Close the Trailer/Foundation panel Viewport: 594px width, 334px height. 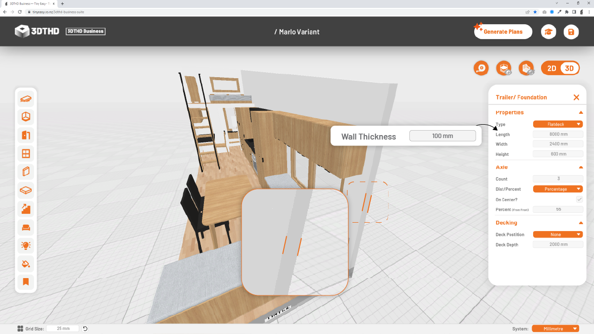[x=576, y=97]
